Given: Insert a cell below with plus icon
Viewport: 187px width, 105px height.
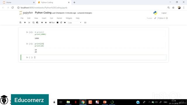Looking at the screenshot, I should 25,22.
